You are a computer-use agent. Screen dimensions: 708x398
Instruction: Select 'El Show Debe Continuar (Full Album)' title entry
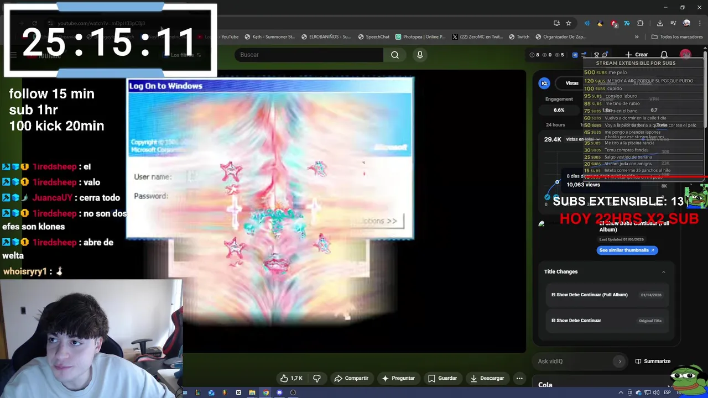(x=607, y=295)
